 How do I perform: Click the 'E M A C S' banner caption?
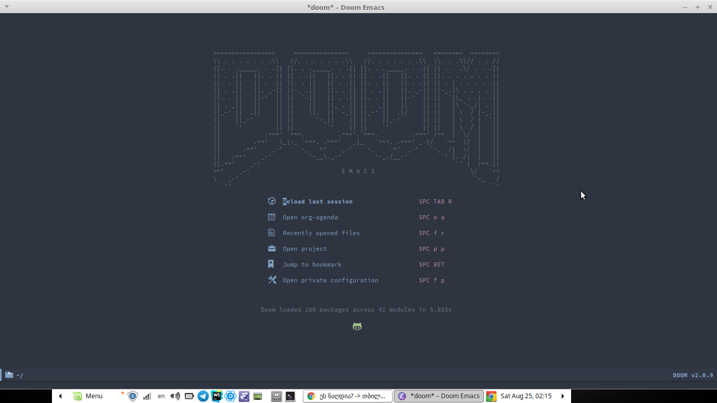click(358, 171)
